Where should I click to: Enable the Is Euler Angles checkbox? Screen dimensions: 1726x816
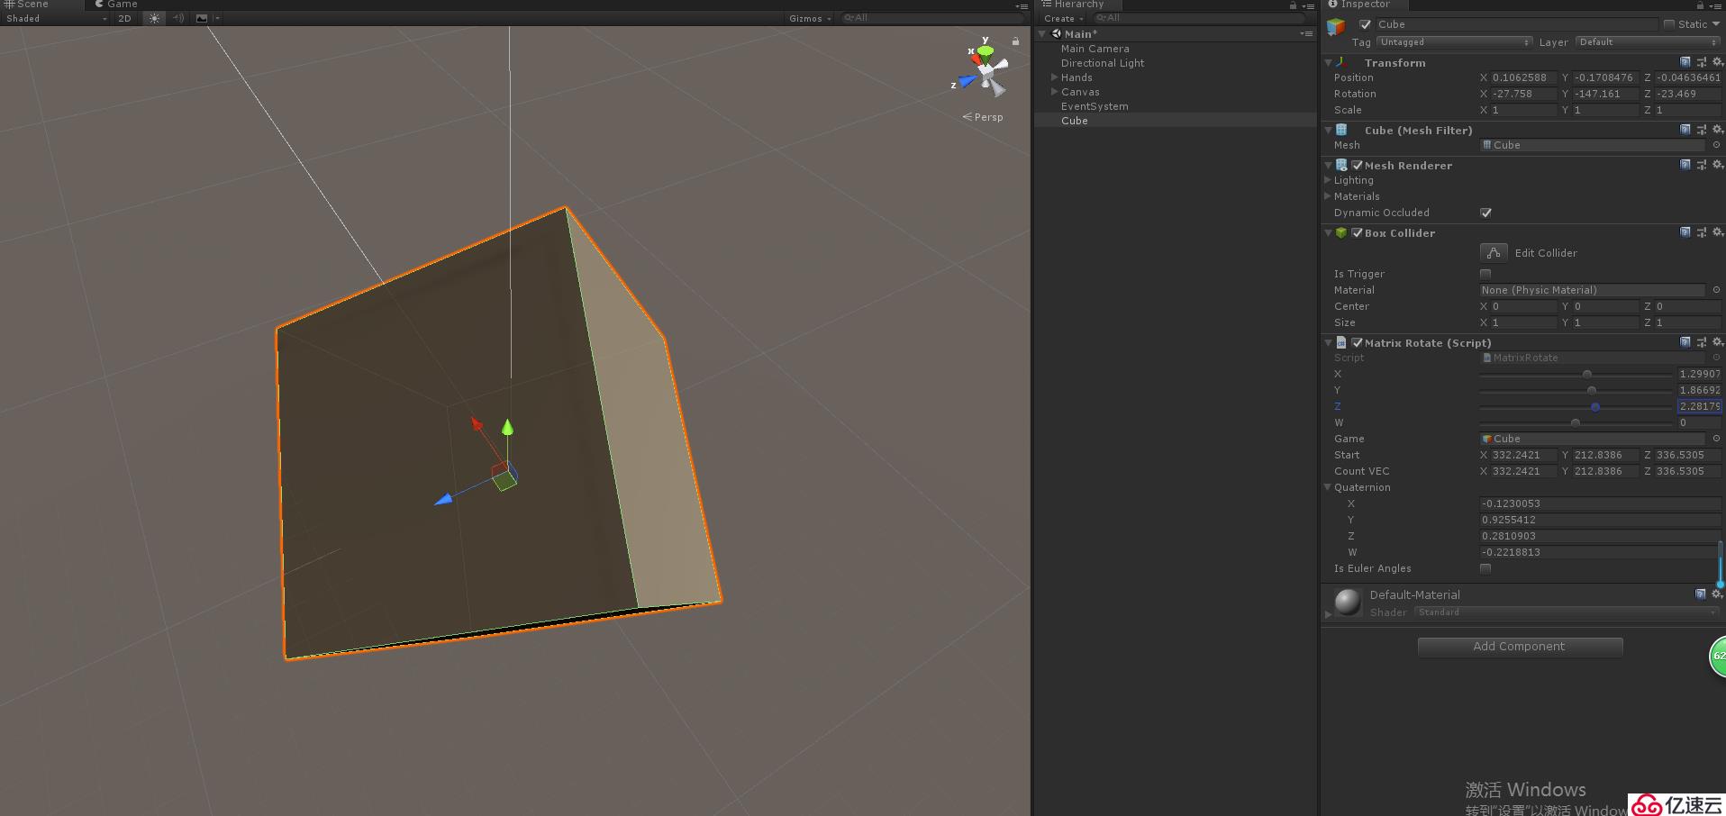(x=1485, y=568)
